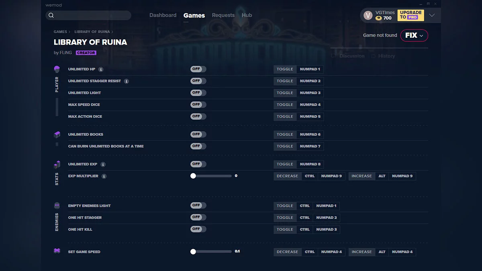Open the Unlimited Stagger Resist info icon

coord(127,81)
